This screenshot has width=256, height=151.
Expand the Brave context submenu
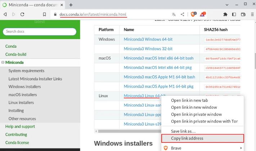(x=202, y=148)
